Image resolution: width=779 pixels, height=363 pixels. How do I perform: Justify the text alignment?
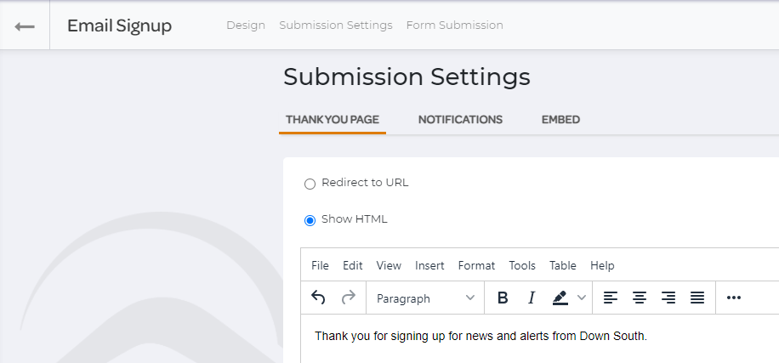[x=697, y=298]
